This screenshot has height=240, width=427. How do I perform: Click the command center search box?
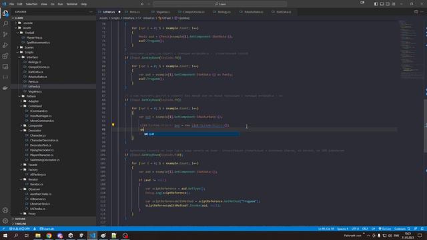(220, 4)
